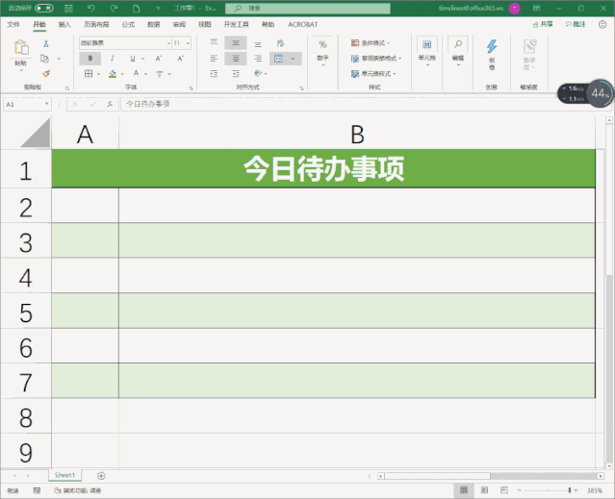Viewport: 615px width, 499px height.
Task: Click the zoom slider handle
Action: (x=569, y=490)
